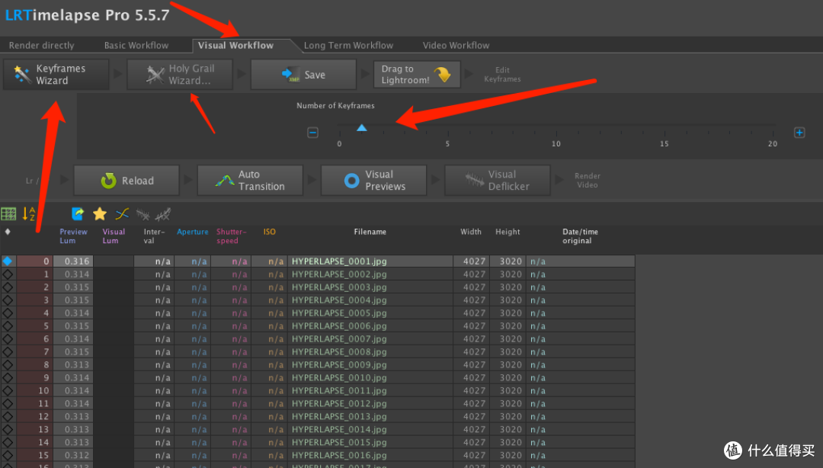Decrease number of keyframes with minus
823x468 pixels.
click(313, 133)
